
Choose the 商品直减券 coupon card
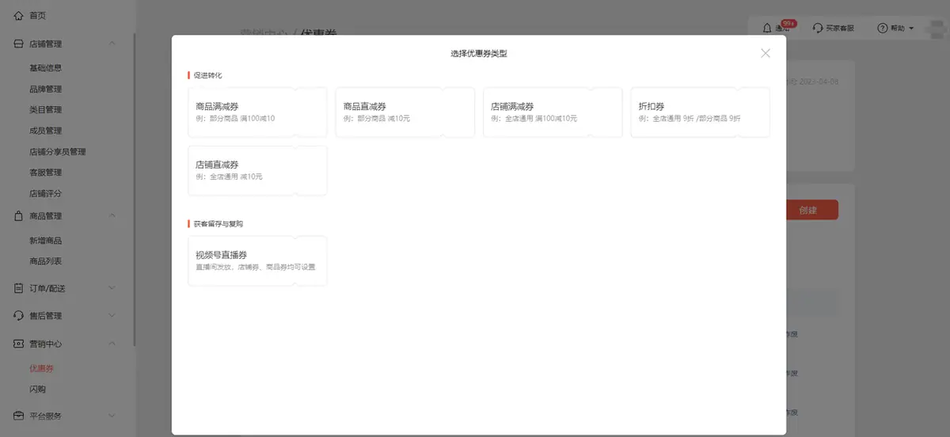click(x=405, y=112)
